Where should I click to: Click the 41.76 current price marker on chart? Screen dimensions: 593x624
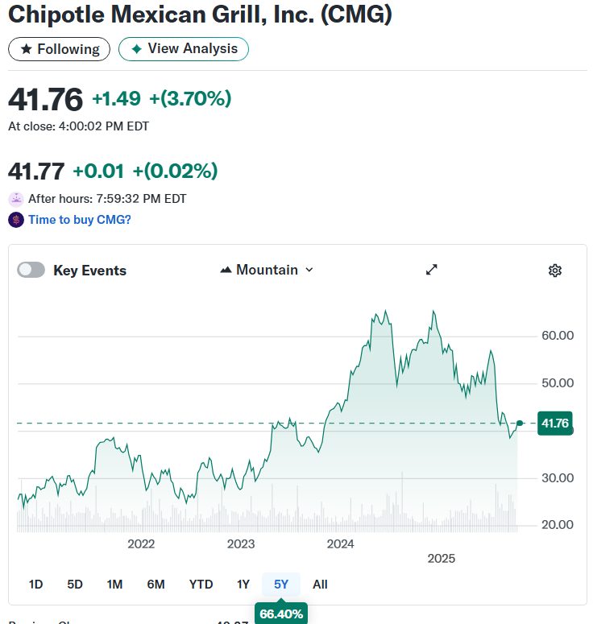click(555, 423)
